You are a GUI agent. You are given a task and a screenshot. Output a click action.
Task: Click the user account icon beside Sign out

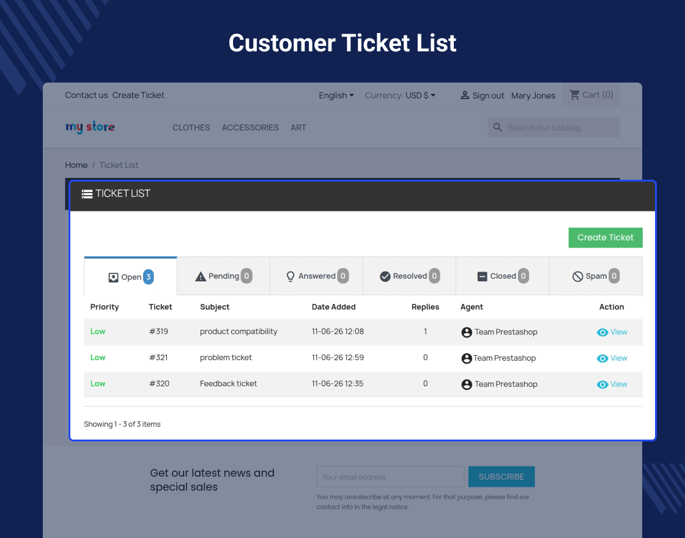(x=465, y=95)
